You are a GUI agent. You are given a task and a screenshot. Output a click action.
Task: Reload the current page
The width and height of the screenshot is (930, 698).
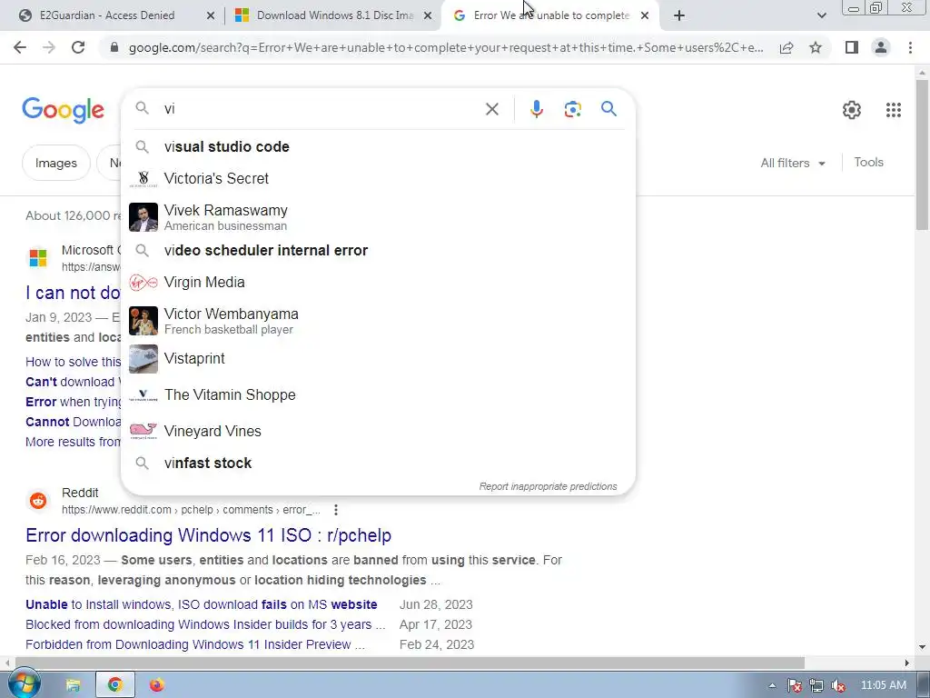tap(78, 47)
